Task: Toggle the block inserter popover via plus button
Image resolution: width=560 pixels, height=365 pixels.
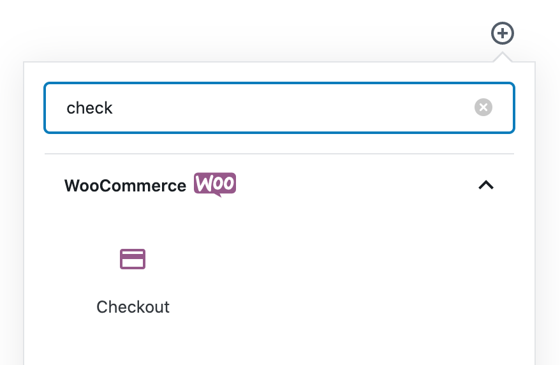Action: (503, 33)
